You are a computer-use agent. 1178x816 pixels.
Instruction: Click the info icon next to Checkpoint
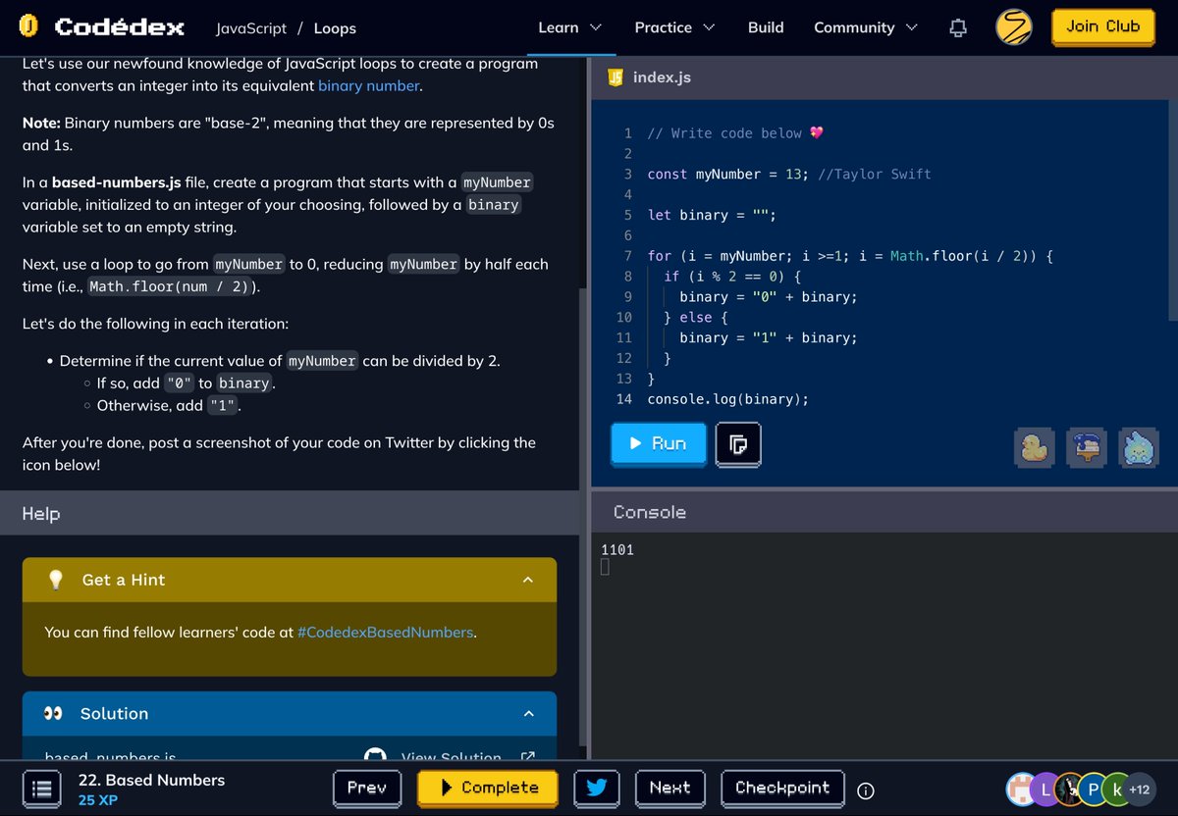[x=865, y=790]
